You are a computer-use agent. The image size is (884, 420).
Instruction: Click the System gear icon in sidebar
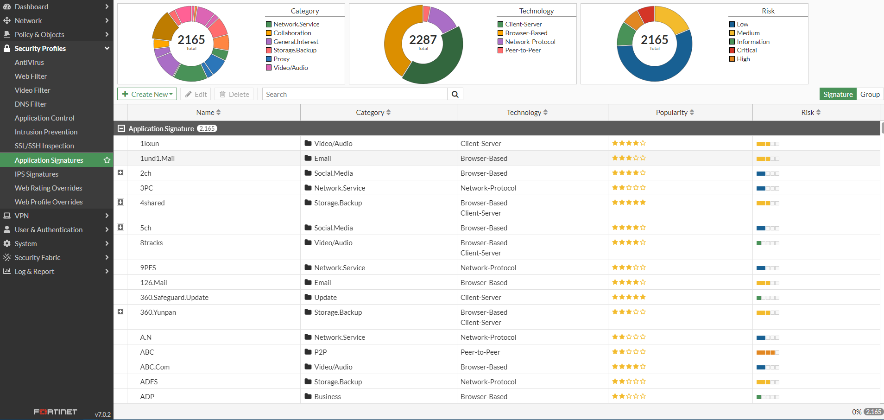coord(7,244)
